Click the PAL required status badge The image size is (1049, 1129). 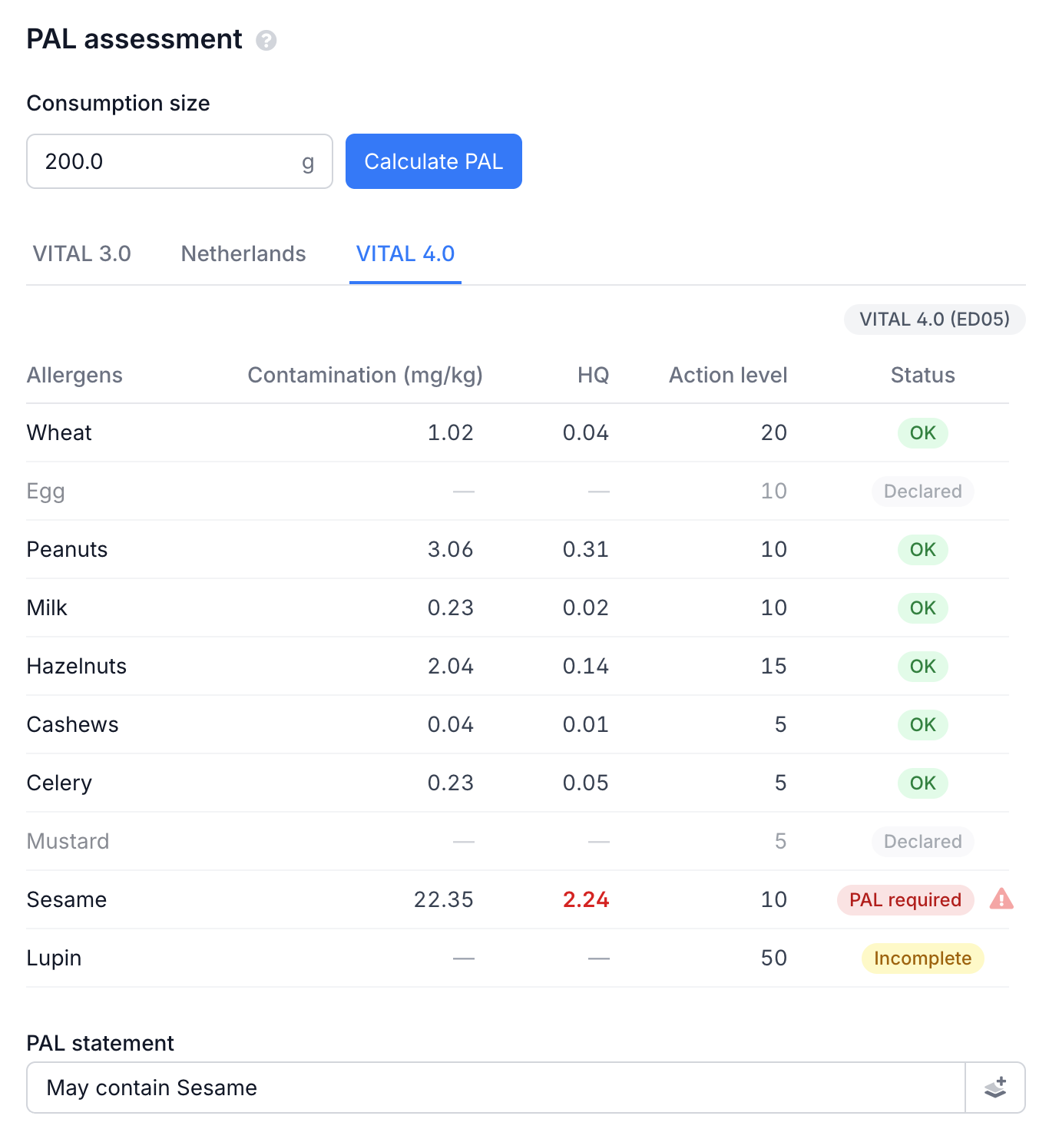click(x=905, y=899)
